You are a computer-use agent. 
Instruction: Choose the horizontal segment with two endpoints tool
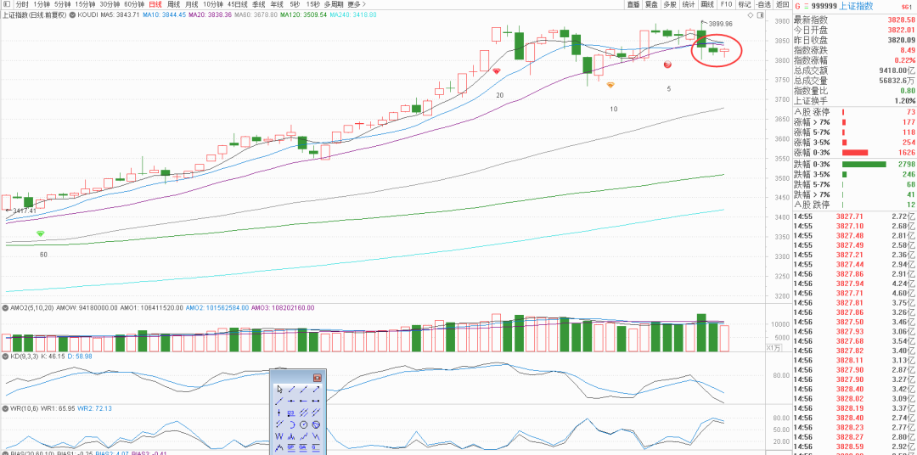click(317, 402)
